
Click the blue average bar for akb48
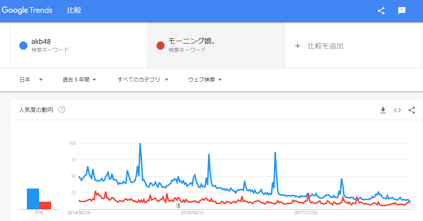pos(33,198)
